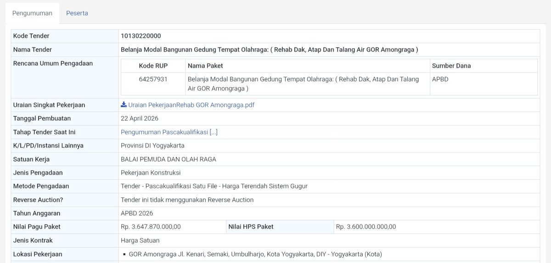This screenshot has height=263, width=551.
Task: Click the GOR Amongraga Jl. Kenari location entry
Action: [255, 254]
